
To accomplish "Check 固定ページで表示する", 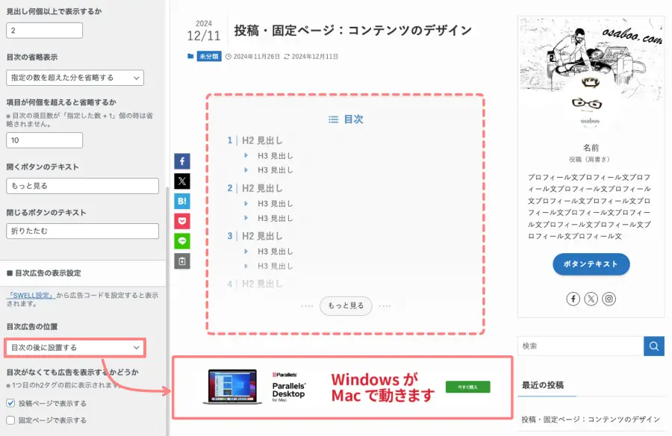I will [x=10, y=420].
